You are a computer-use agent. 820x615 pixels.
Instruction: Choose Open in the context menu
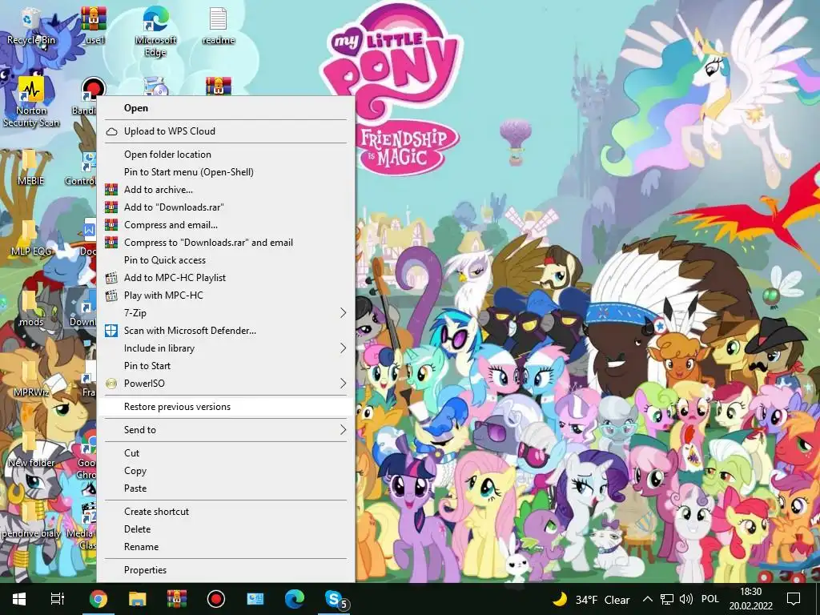226,108
